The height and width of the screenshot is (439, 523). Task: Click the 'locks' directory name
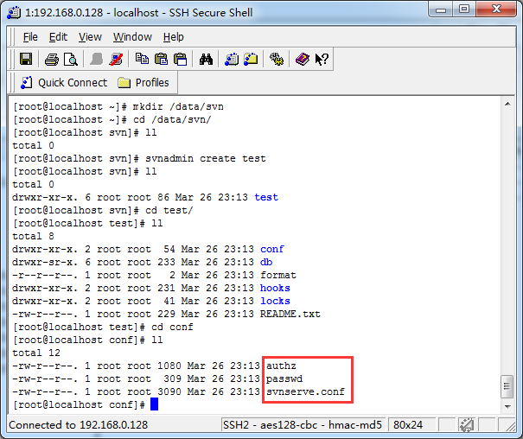click(275, 301)
